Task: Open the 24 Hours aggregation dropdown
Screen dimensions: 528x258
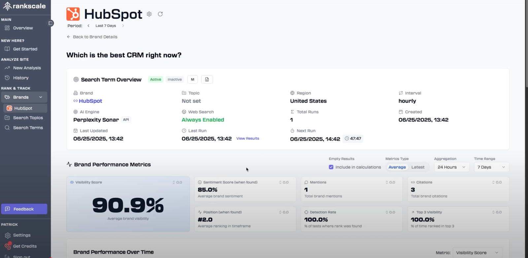Action: pyautogui.click(x=451, y=167)
